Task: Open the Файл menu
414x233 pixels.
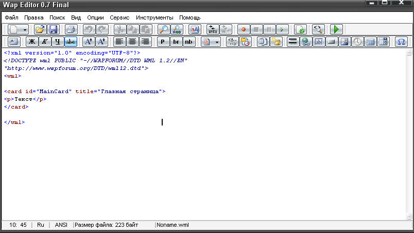Action: click(12, 17)
